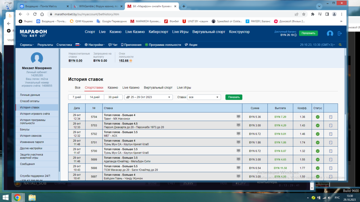Screen dimensions: 360x202
Task: Click the search magnifier in site toolbar
Action: click(x=340, y=45)
